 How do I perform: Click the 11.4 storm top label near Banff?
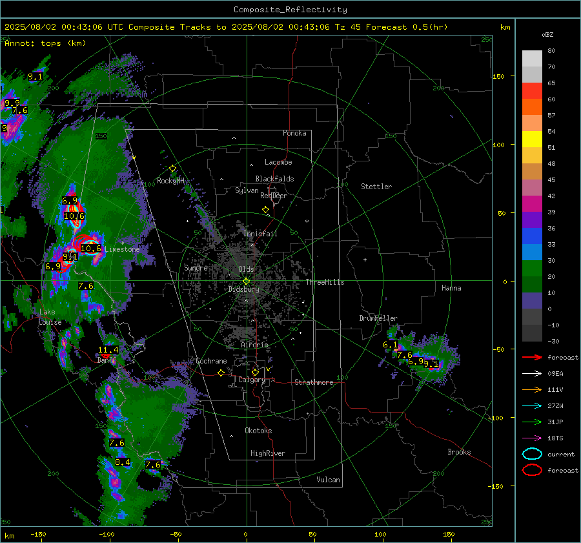pyautogui.click(x=108, y=349)
